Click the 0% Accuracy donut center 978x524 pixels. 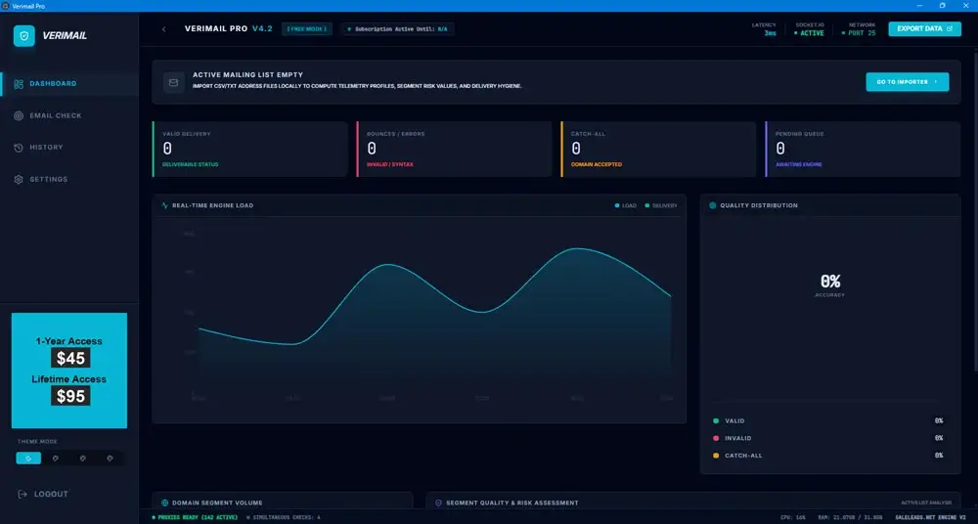(829, 284)
